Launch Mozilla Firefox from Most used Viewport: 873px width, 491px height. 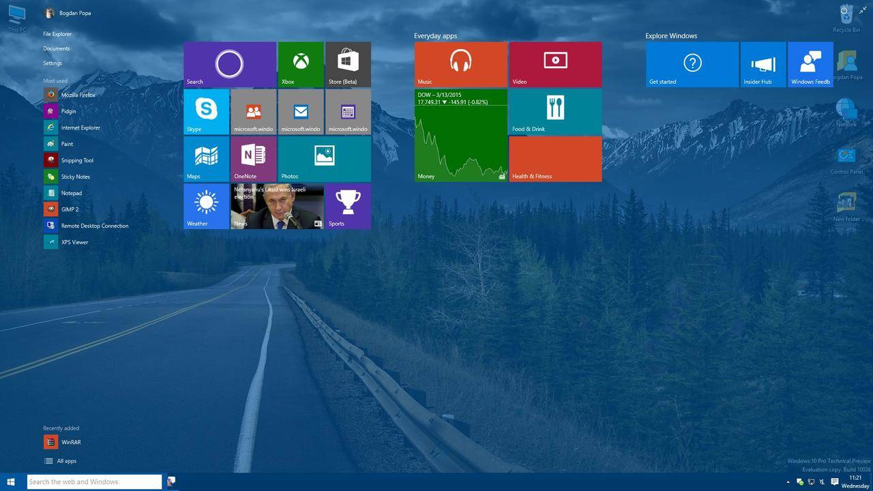[x=78, y=95]
